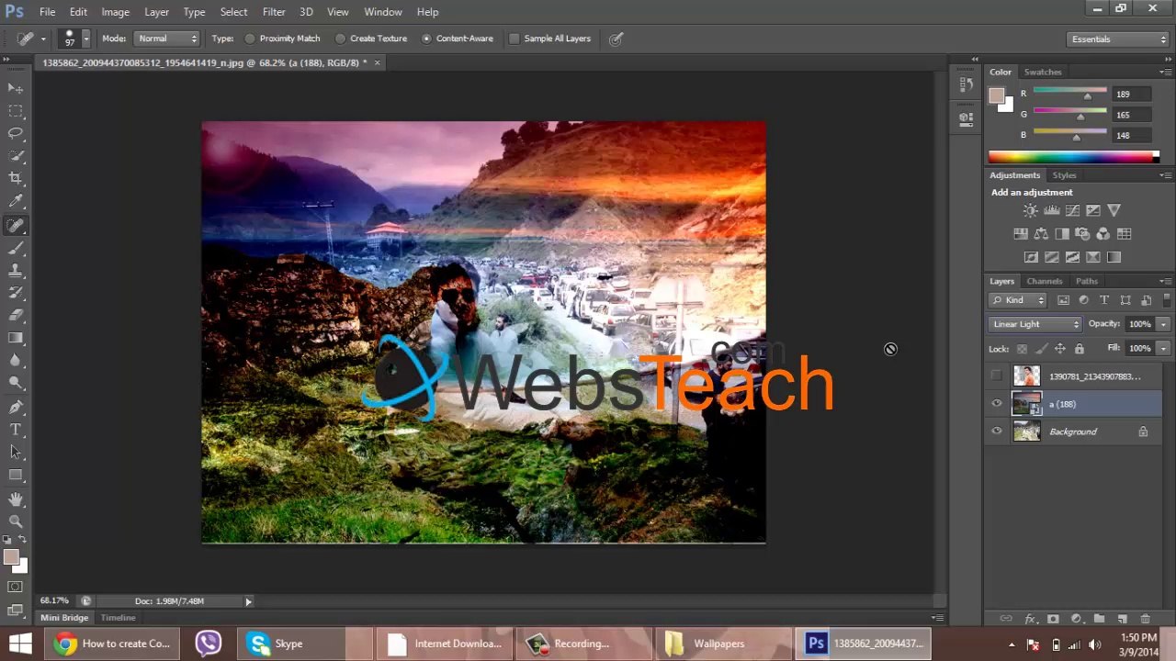This screenshot has height=661, width=1176.
Task: Toggle lock all for layer
Action: (1080, 349)
